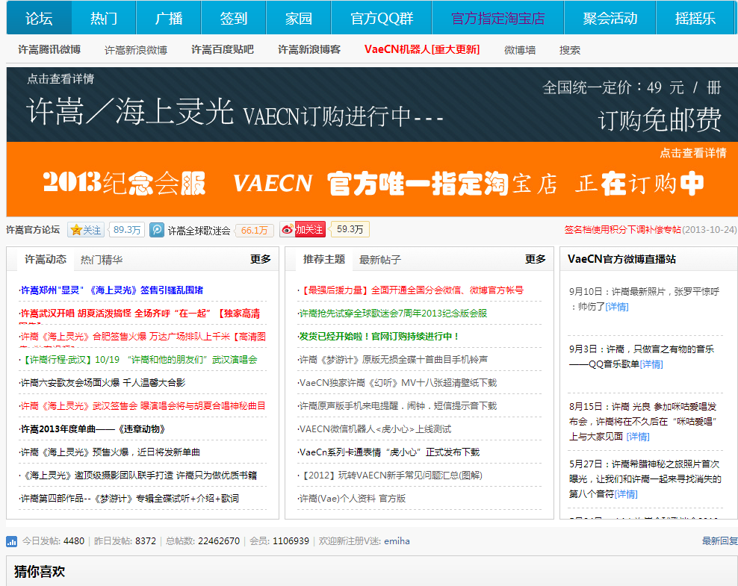Click [详情] for the 8月15日 咪咕爱唱 entry

(x=638, y=437)
